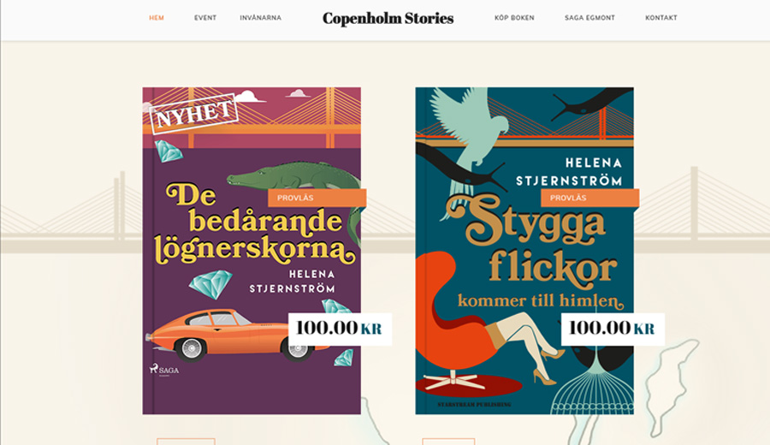This screenshot has height=445, width=770.
Task: Visit the SAGA EGMONT link
Action: coord(589,18)
